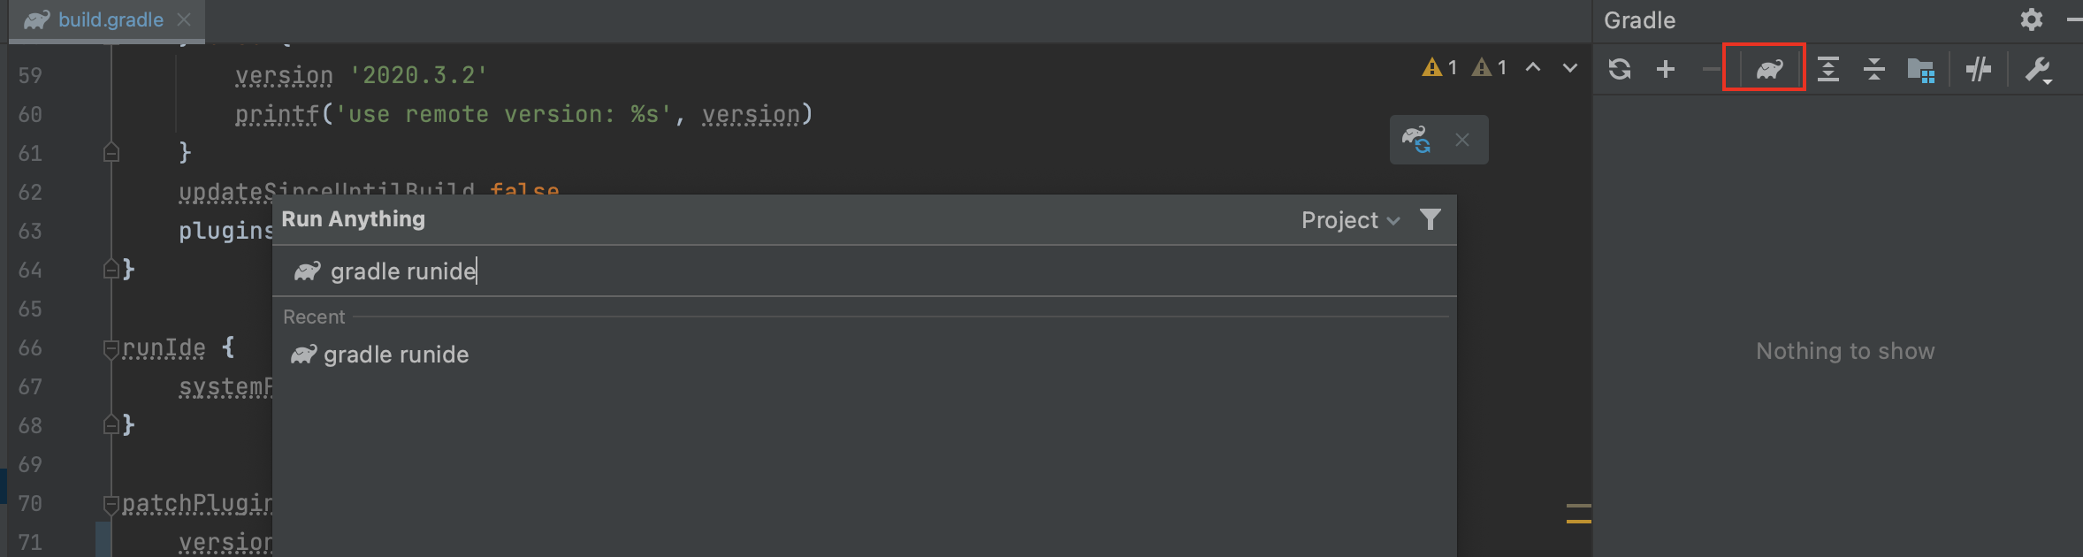Reload all Gradle projects with the refresh icon
Image resolution: width=2083 pixels, height=557 pixels.
1620,68
